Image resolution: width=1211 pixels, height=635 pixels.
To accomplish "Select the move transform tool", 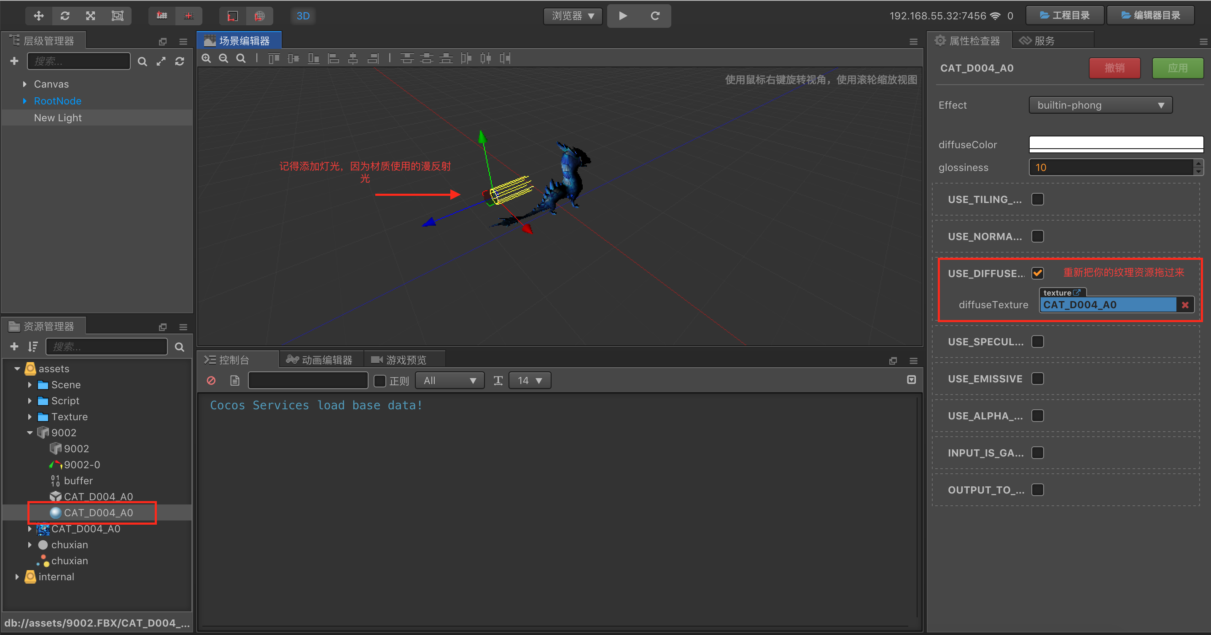I will 38,16.
